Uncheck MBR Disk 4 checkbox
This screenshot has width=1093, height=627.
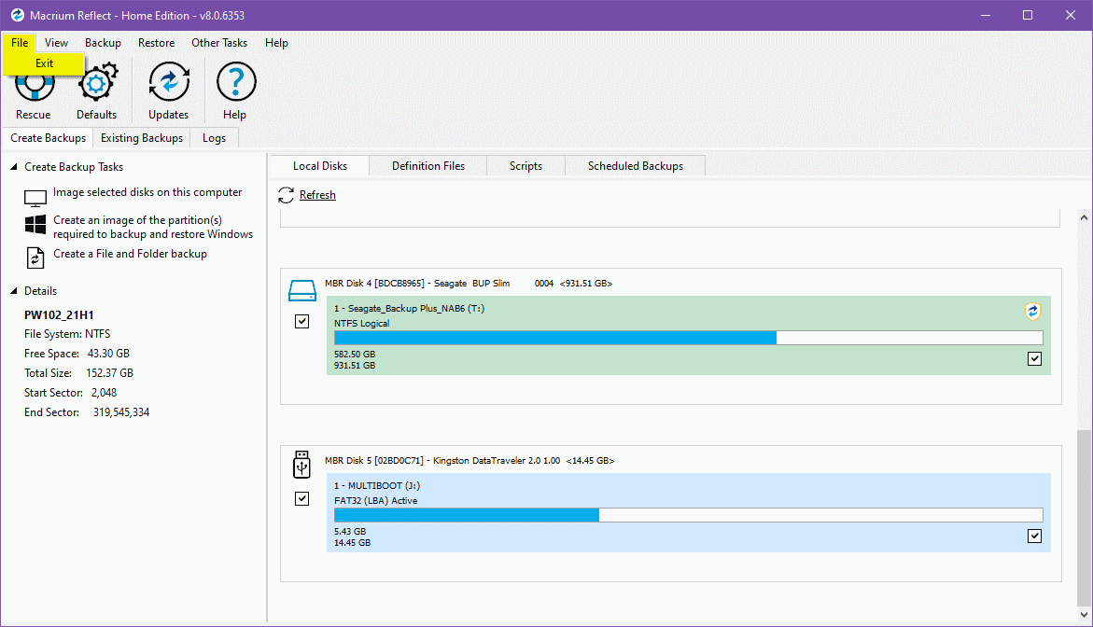[x=301, y=321]
